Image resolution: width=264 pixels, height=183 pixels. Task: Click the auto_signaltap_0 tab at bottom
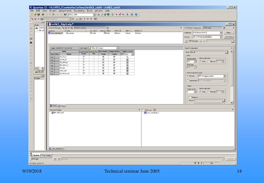point(56,148)
